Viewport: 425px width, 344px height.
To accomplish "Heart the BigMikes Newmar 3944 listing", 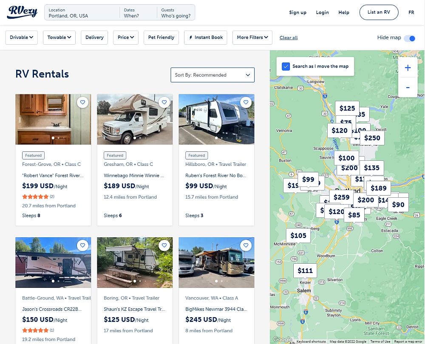I will (x=246, y=245).
